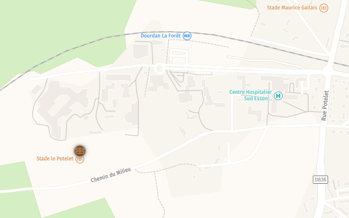Select the station parking lot loop
This screenshot has height=218, width=349.
pos(179,56)
